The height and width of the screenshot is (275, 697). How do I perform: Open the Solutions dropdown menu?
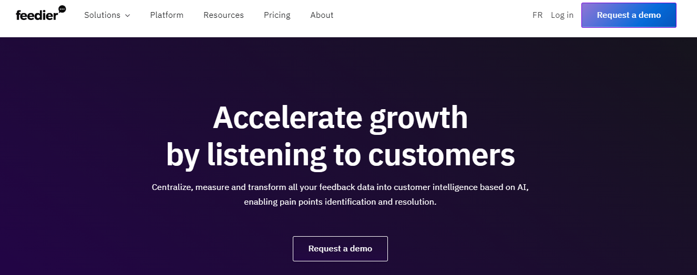click(x=102, y=15)
